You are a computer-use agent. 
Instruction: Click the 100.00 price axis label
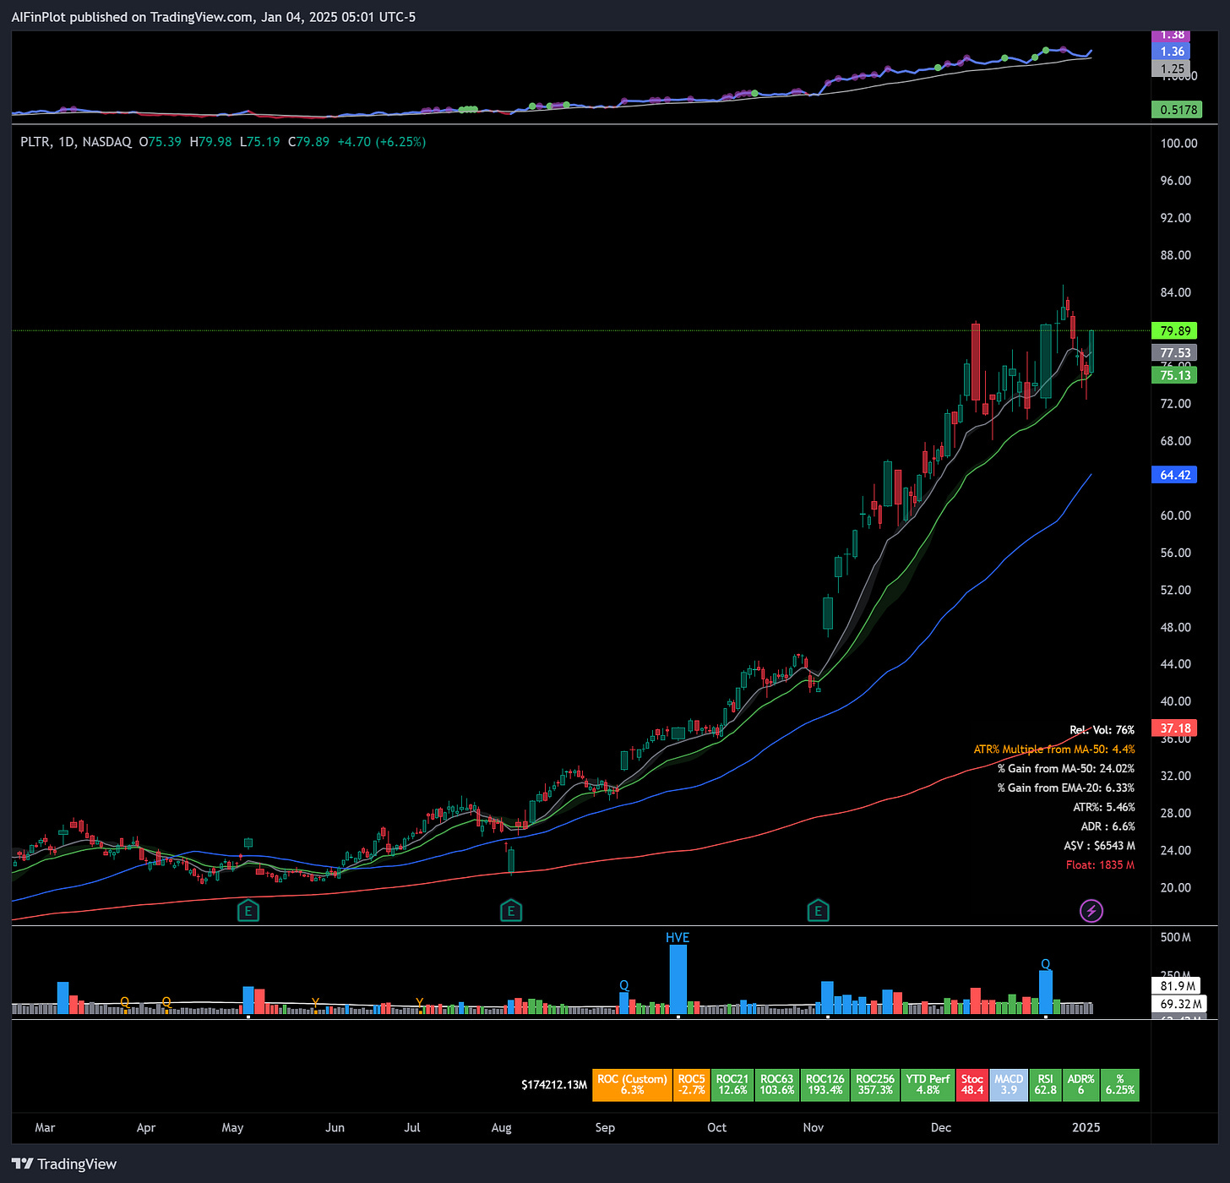pyautogui.click(x=1178, y=144)
